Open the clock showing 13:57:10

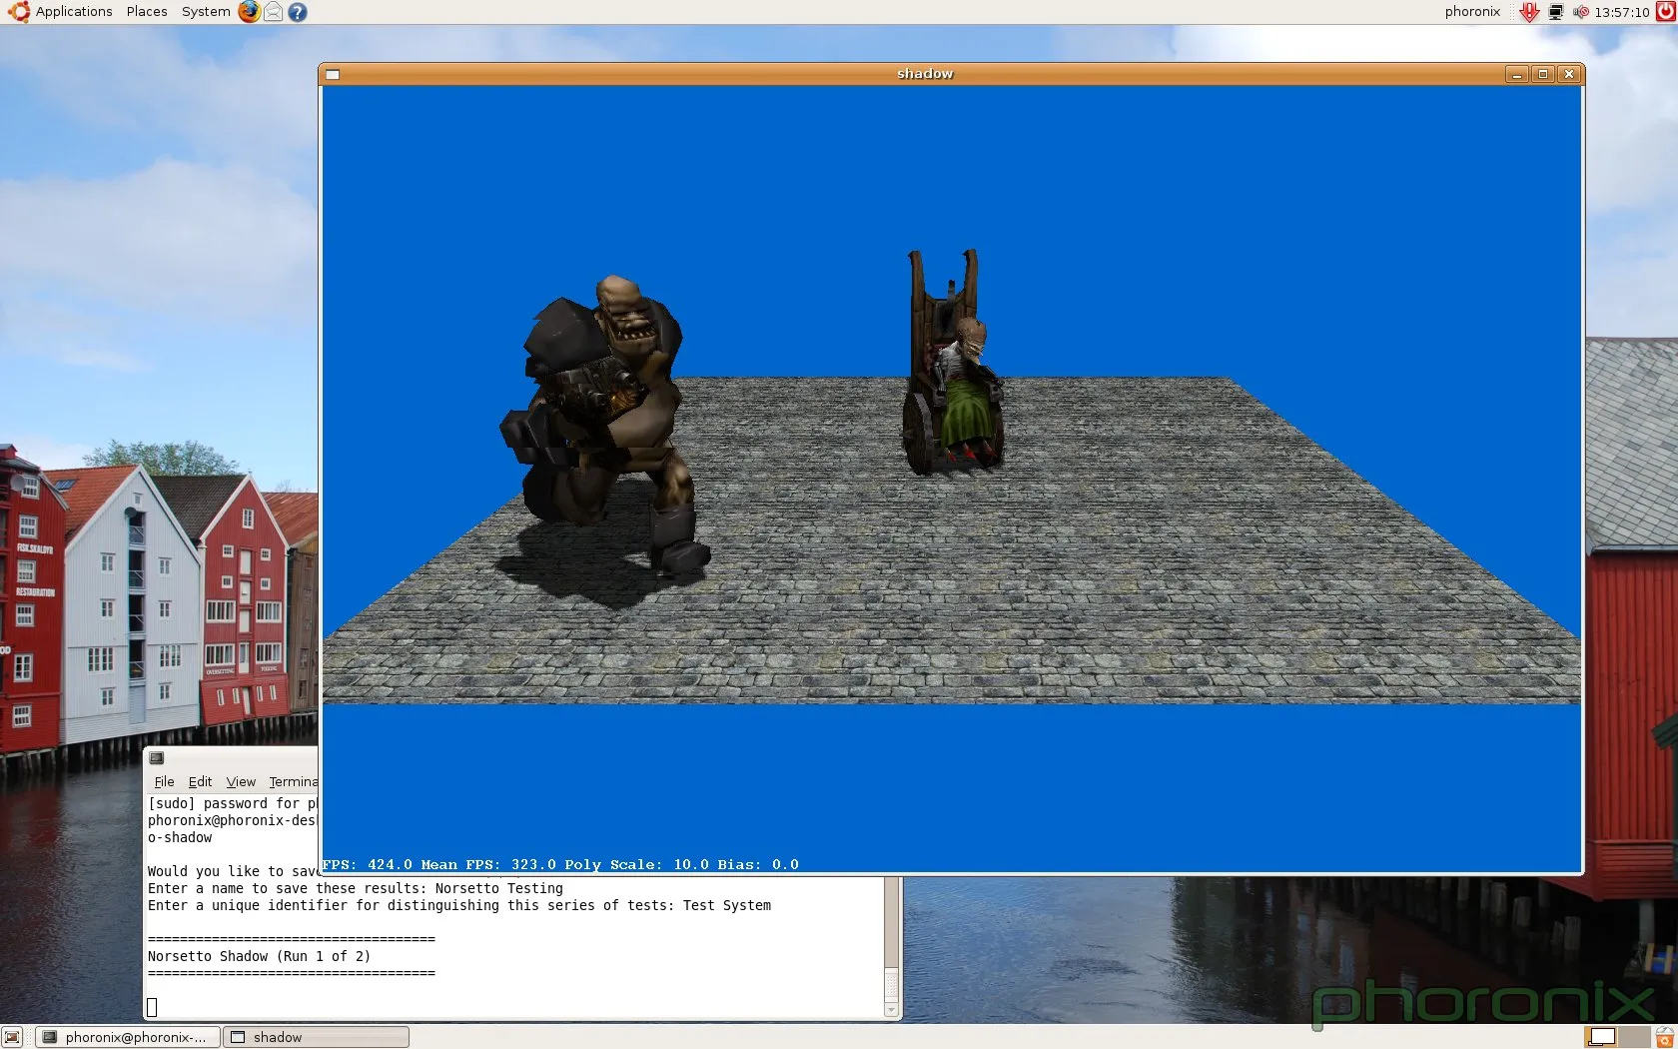click(1622, 12)
